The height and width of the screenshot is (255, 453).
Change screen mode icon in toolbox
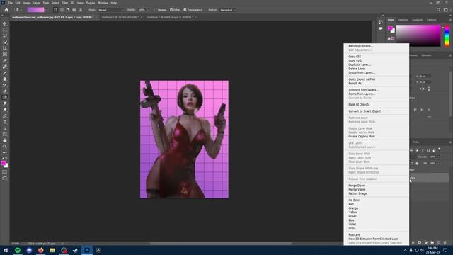click(5, 178)
